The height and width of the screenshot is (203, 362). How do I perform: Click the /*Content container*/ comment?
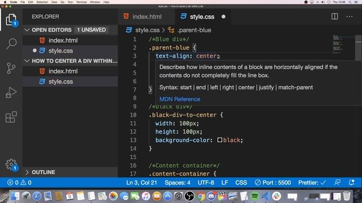[x=184, y=165]
